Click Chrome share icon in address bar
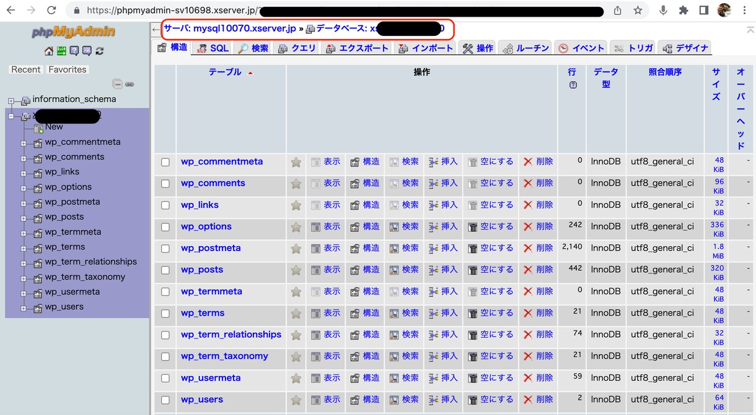Screen dimensions: 756x415 point(618,11)
